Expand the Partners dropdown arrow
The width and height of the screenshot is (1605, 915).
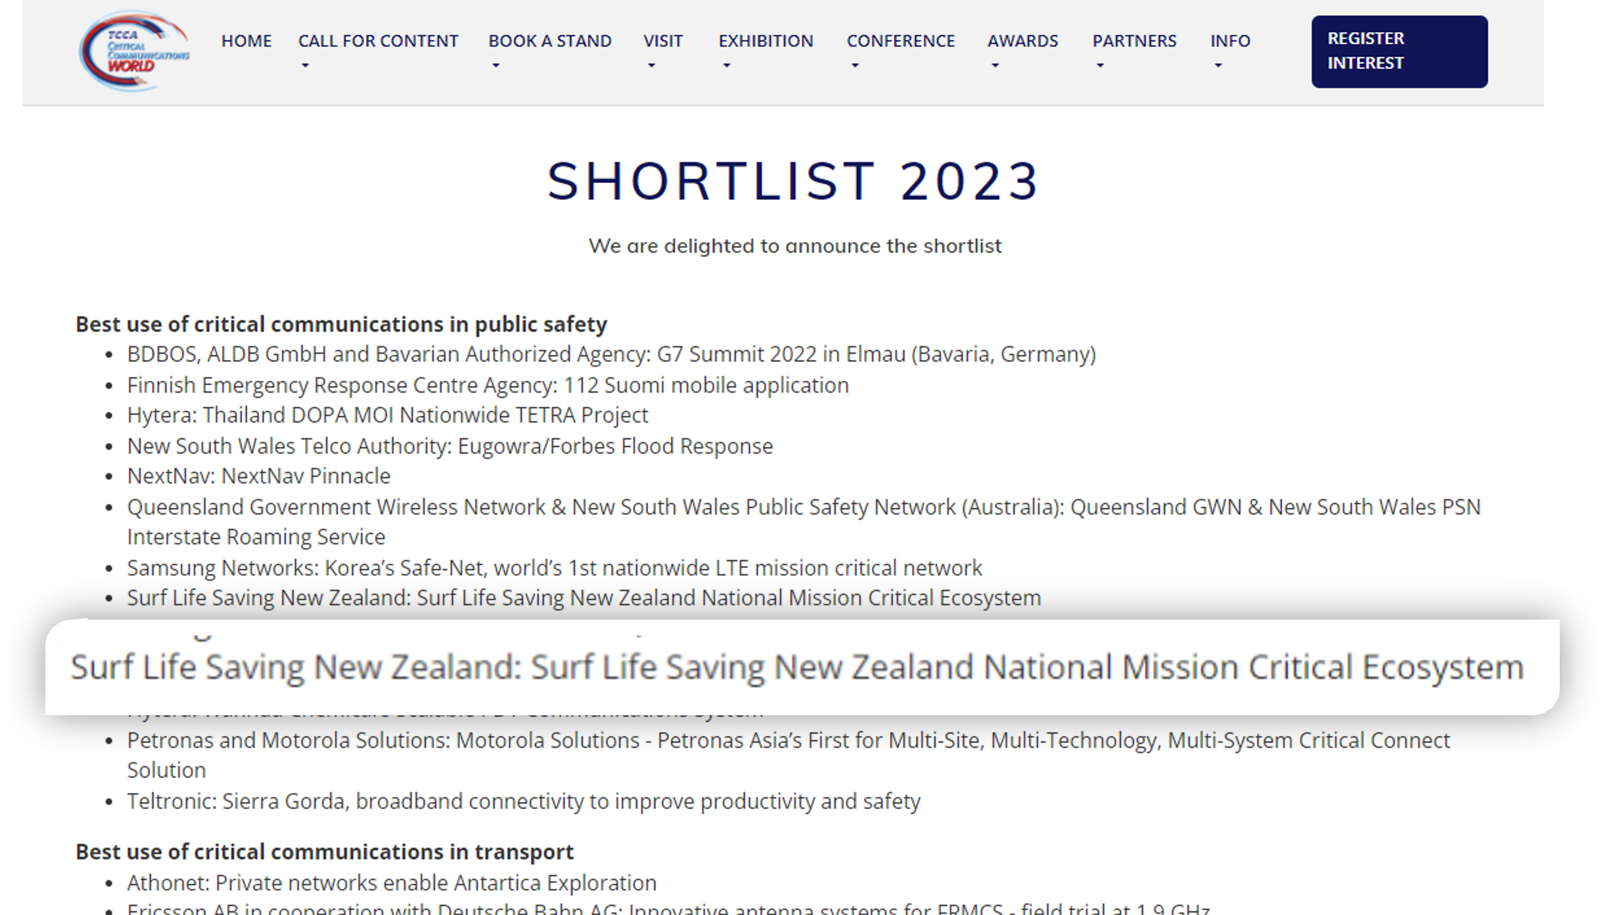pyautogui.click(x=1100, y=65)
